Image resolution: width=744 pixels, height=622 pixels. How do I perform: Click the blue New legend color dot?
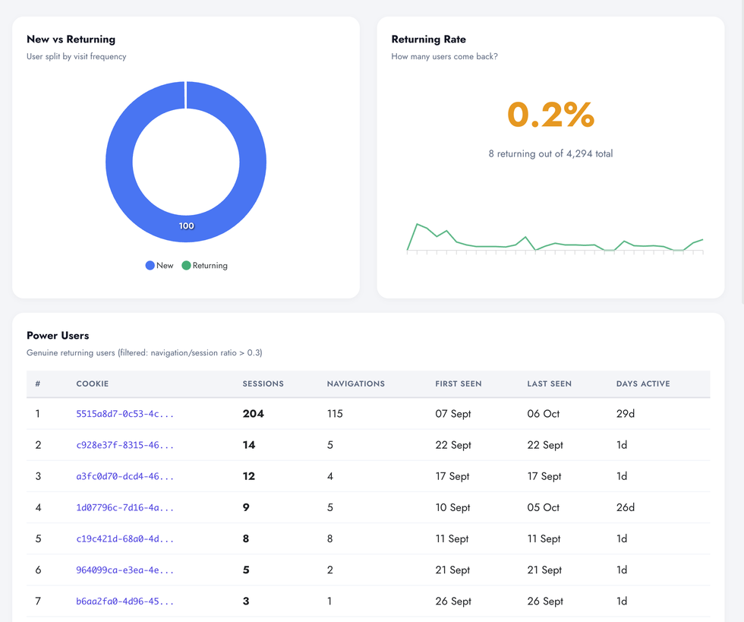pos(150,265)
